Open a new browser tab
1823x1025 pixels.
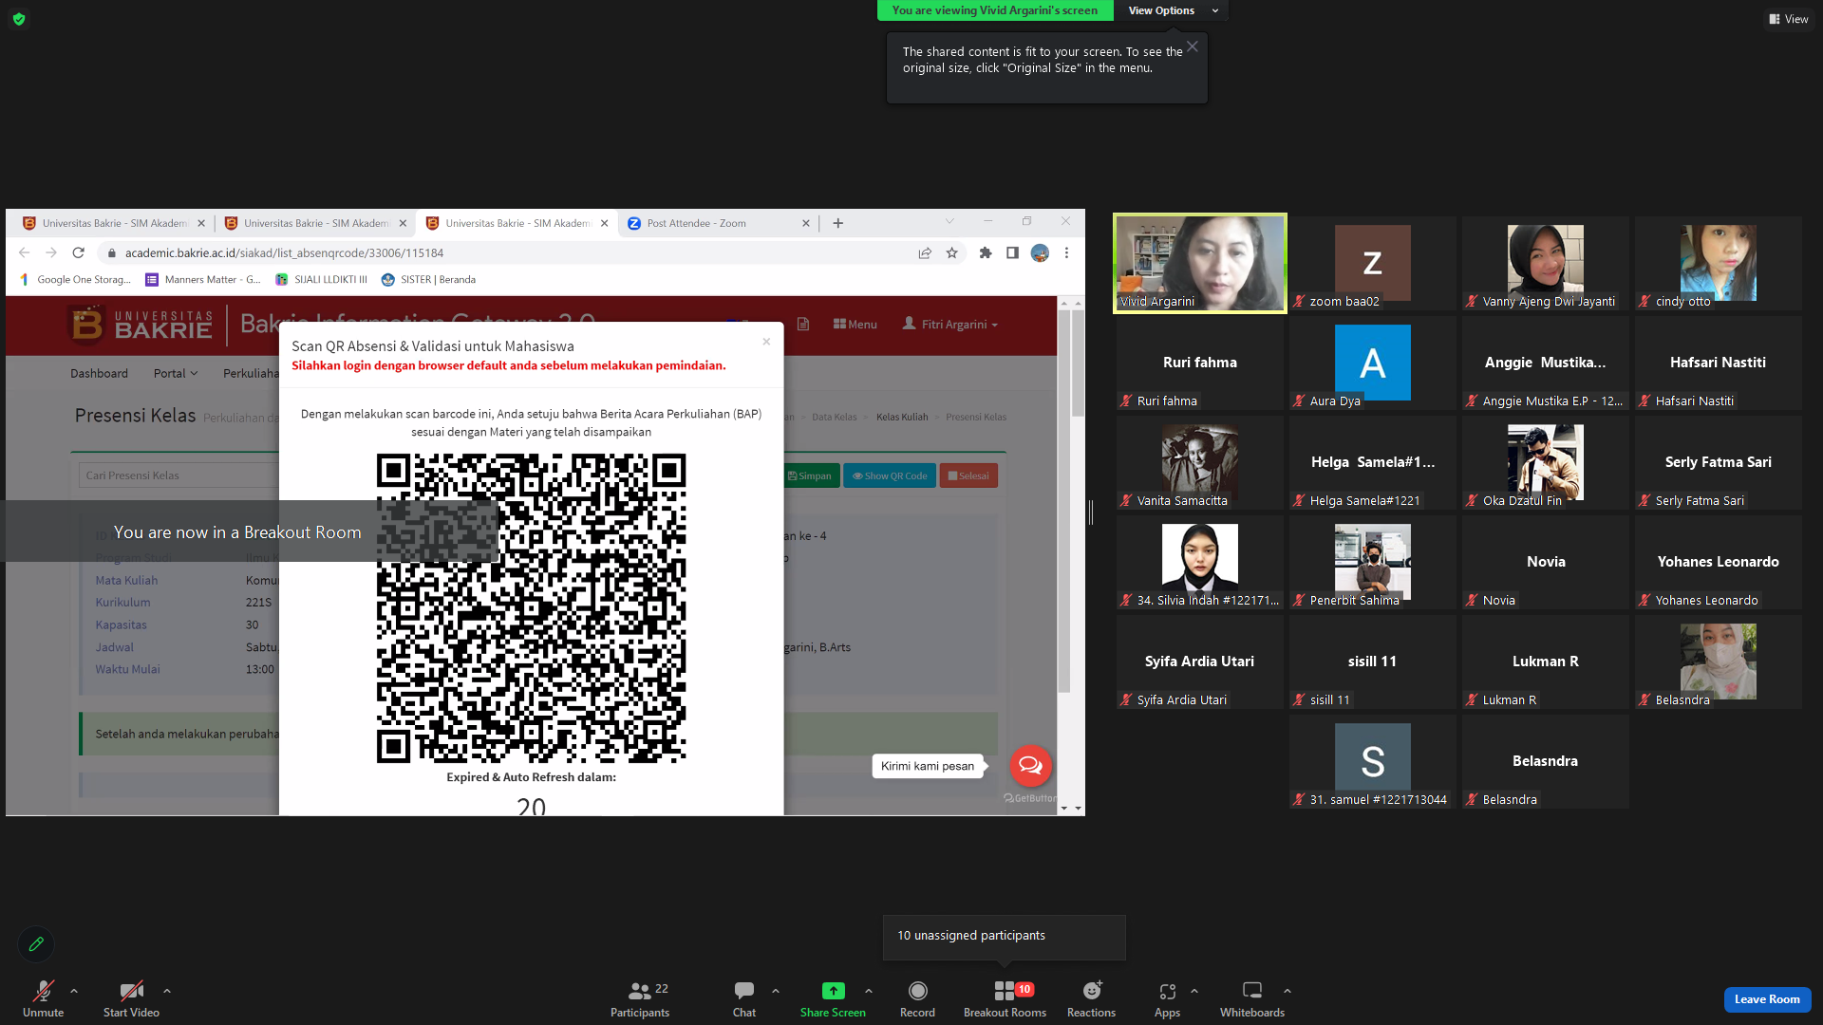pyautogui.click(x=838, y=223)
